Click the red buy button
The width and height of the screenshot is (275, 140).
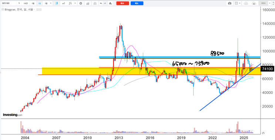pyautogui.click(x=123, y=3)
